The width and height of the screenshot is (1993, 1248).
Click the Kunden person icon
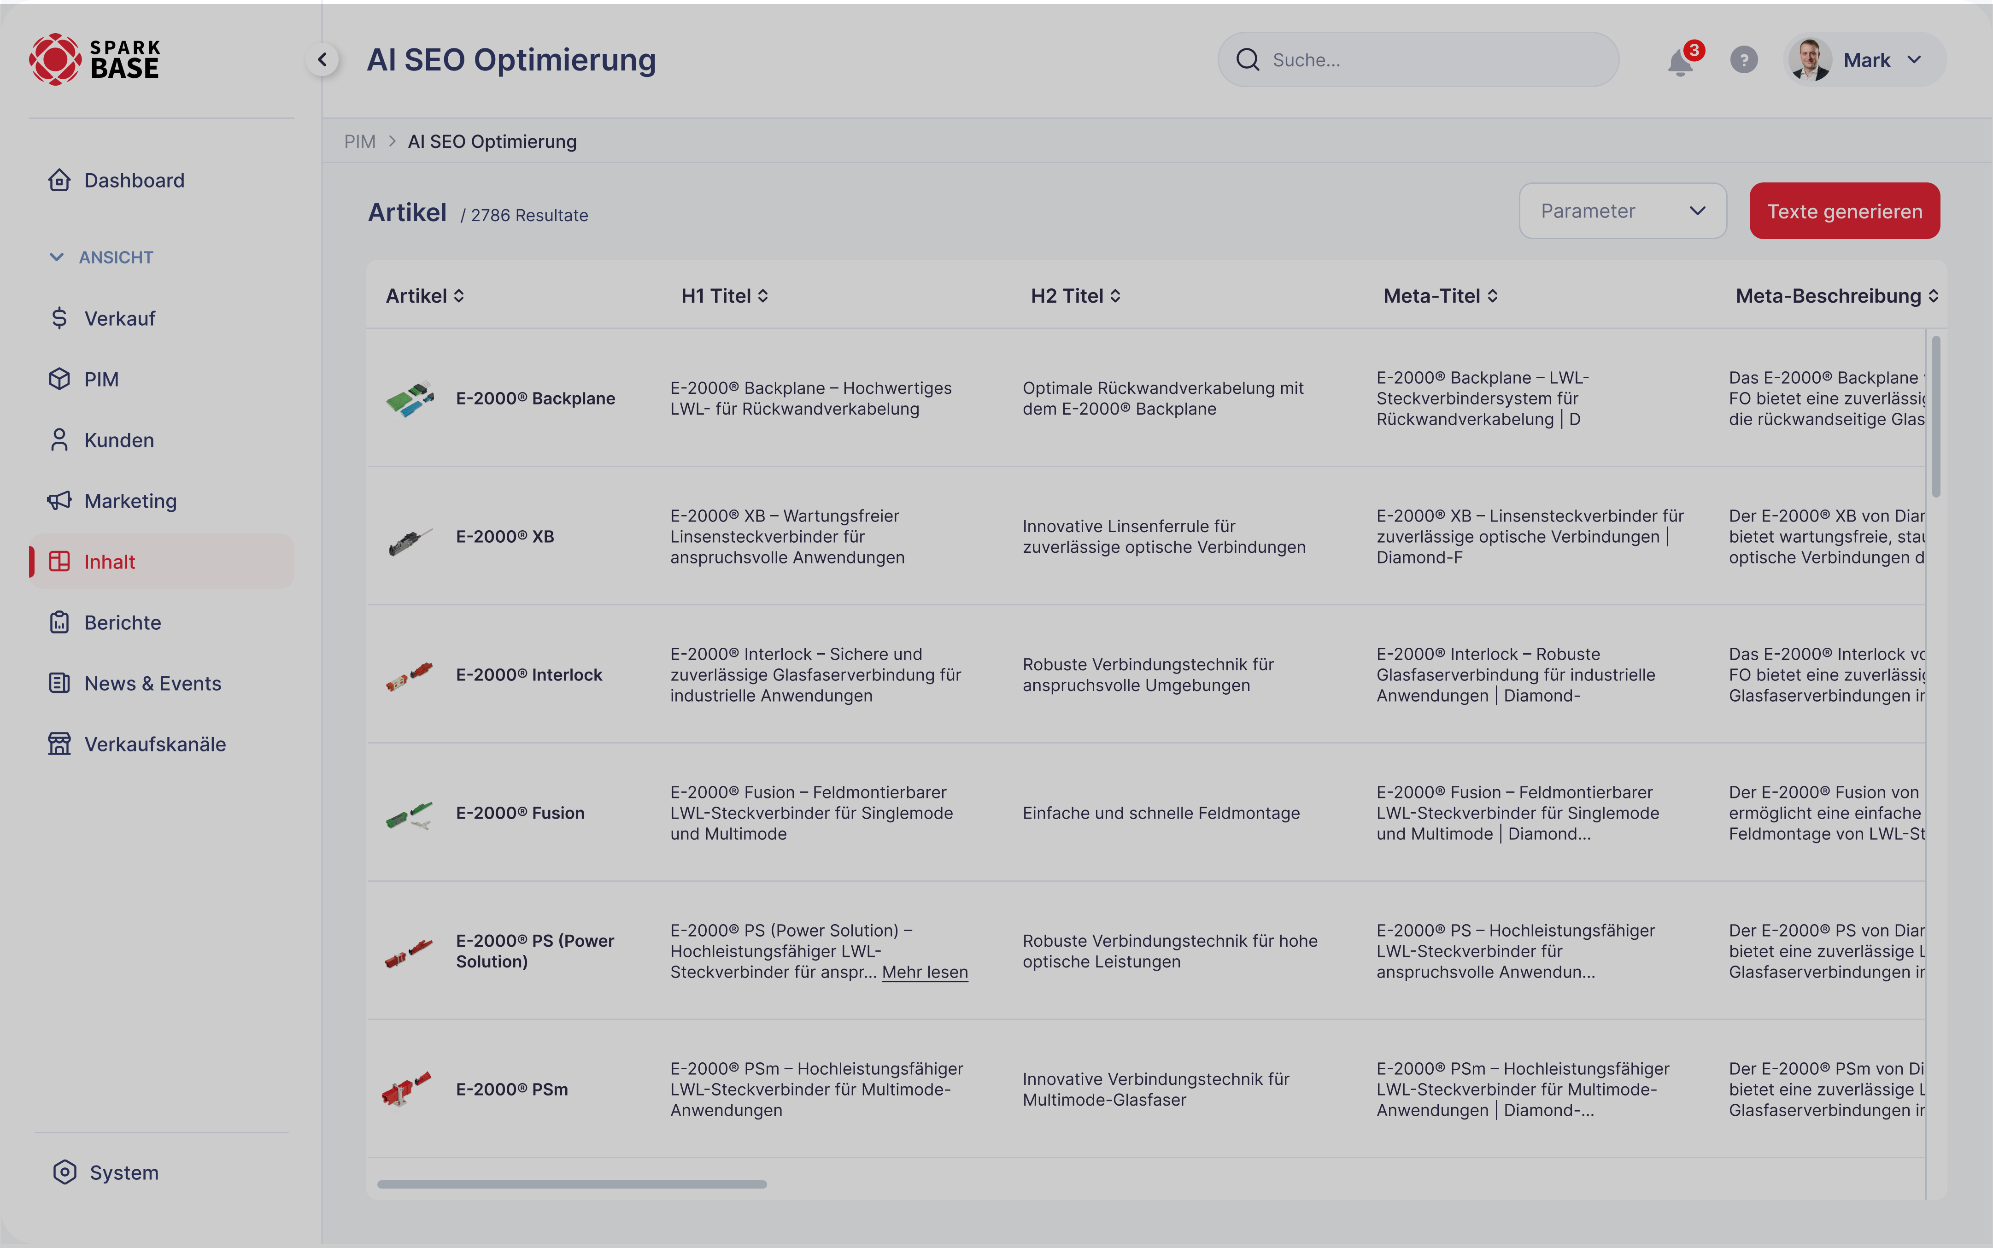[59, 440]
